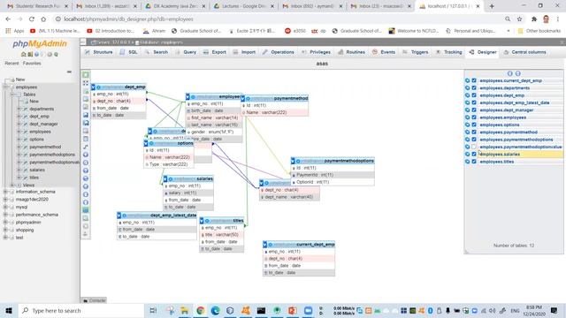Click the phpMyAdmin home icon
566x318 pixels.
[x=24, y=55]
